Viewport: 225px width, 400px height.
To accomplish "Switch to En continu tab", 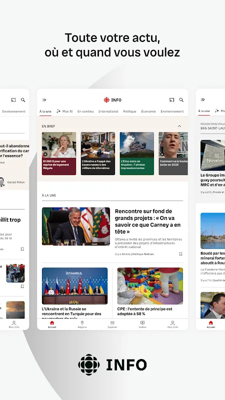I will coord(85,111).
